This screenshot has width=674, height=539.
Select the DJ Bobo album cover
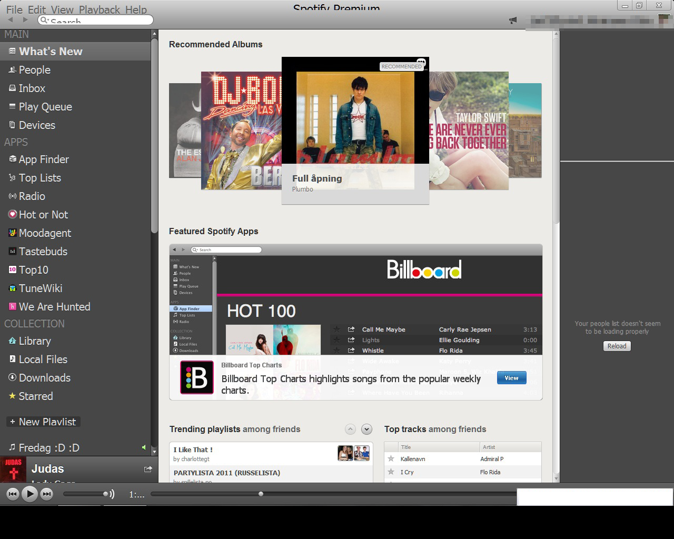point(241,131)
